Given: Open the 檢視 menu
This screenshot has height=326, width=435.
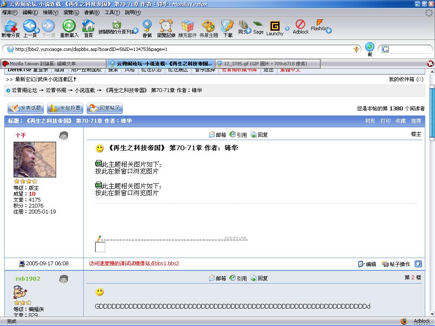Looking at the screenshot, I should tap(51, 12).
